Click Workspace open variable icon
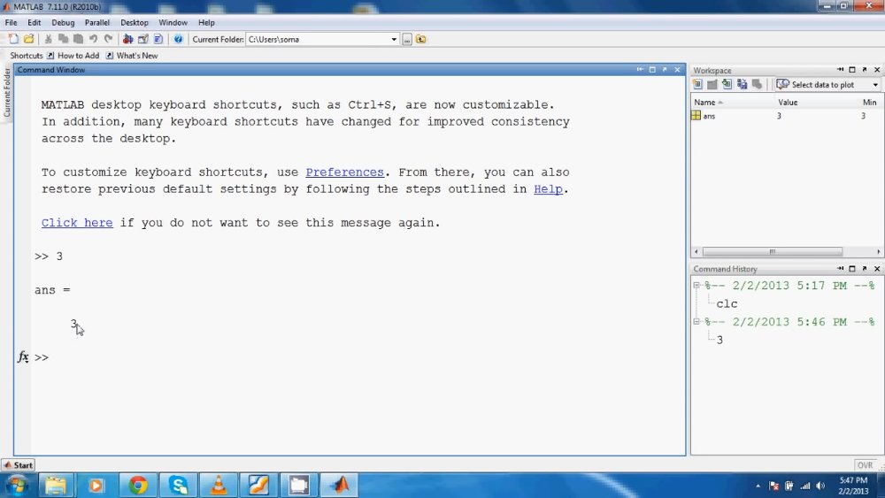This screenshot has height=498, width=885. pyautogui.click(x=712, y=84)
